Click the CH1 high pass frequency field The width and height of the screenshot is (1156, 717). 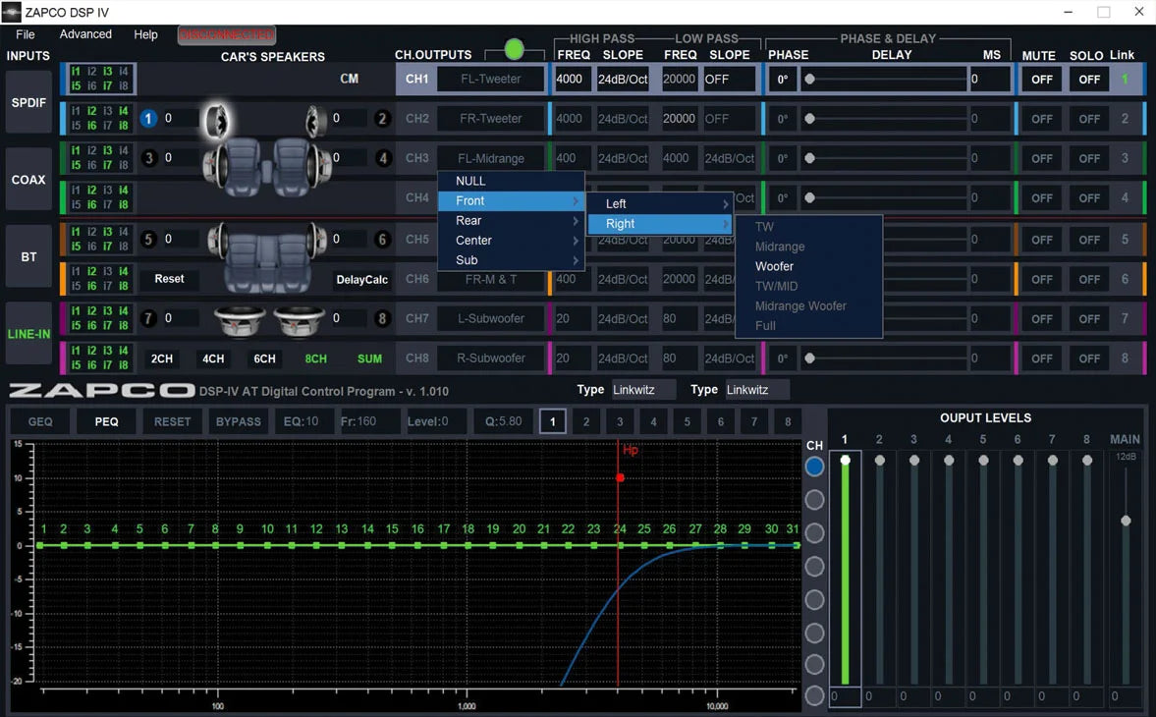[x=570, y=80]
